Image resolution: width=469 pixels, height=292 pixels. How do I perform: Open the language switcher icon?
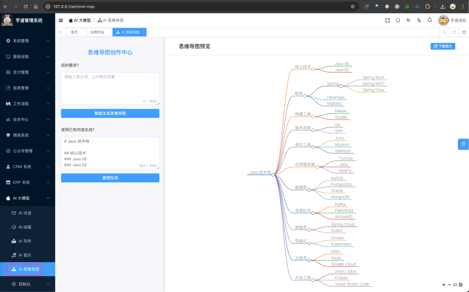tap(419, 20)
